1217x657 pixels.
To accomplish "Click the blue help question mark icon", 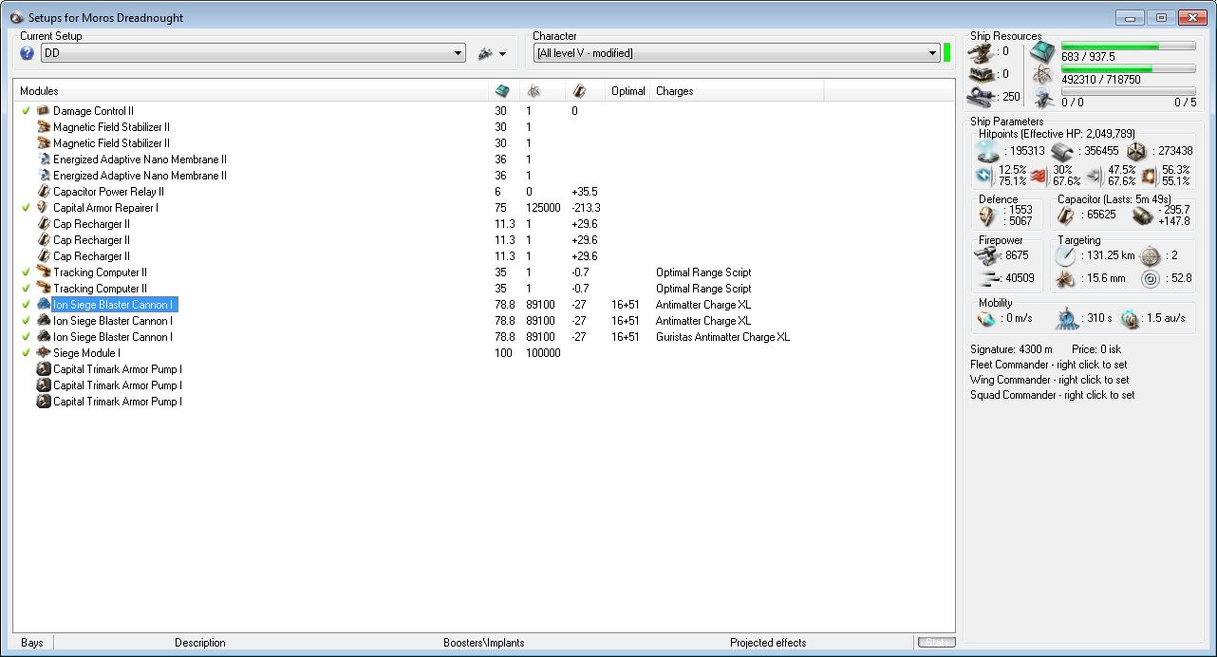I will point(27,54).
